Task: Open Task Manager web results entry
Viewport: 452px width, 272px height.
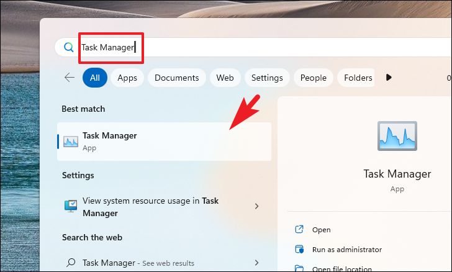Action: pyautogui.click(x=164, y=263)
